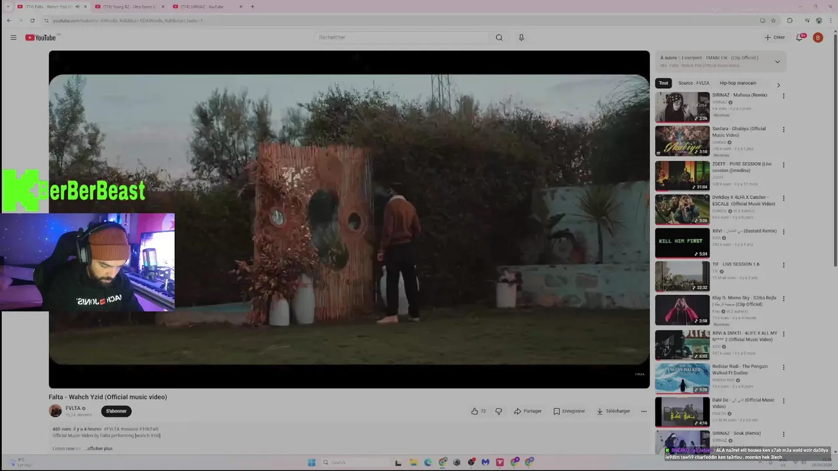Select the 'Source : FVLTA' filter chip

point(694,83)
